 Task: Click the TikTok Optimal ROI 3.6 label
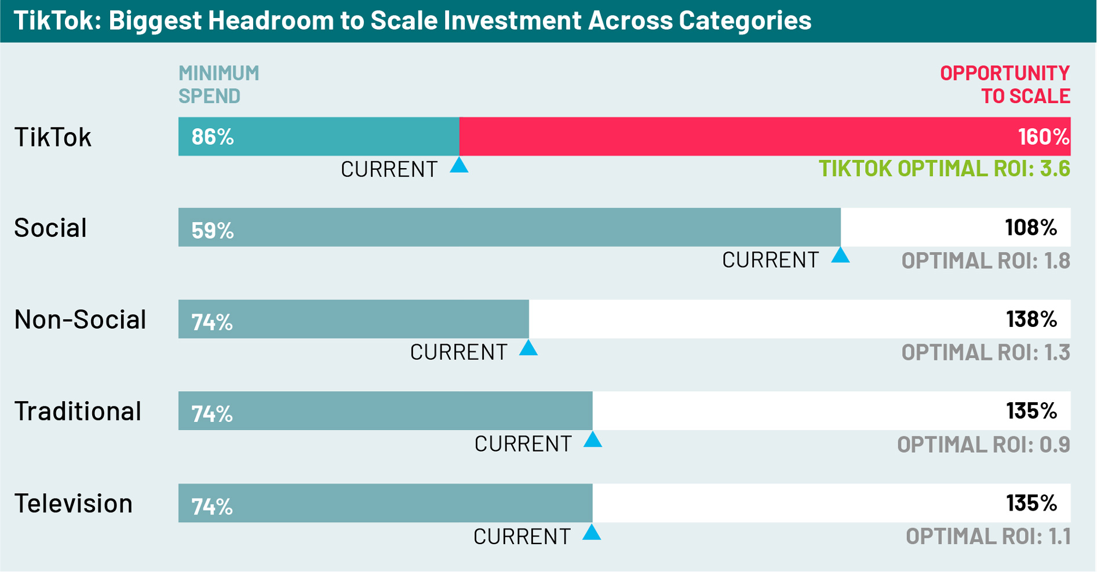click(944, 169)
